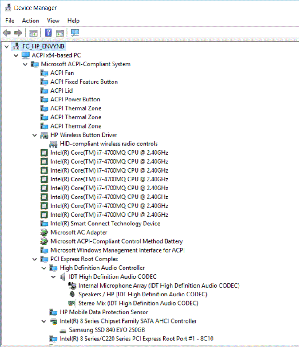The height and width of the screenshot is (347, 299).
Task: Click the ACPI Lid device icon
Action: tap(44, 91)
